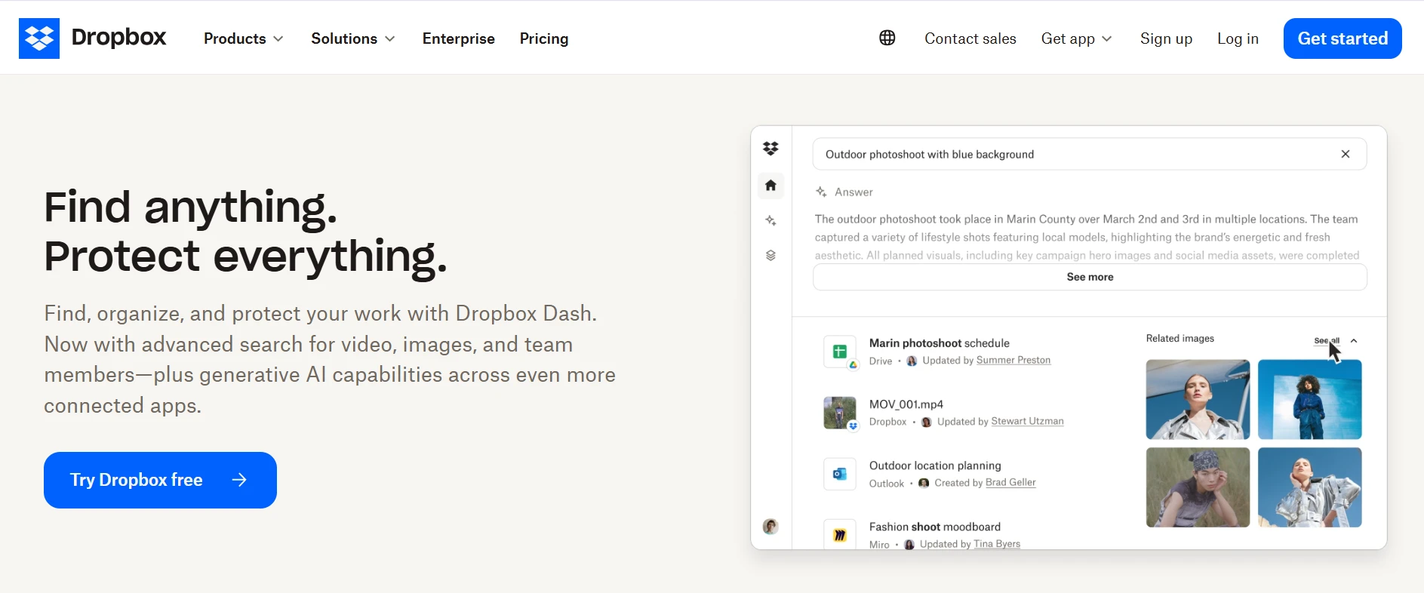Click the See more button
1424x593 pixels.
point(1090,277)
